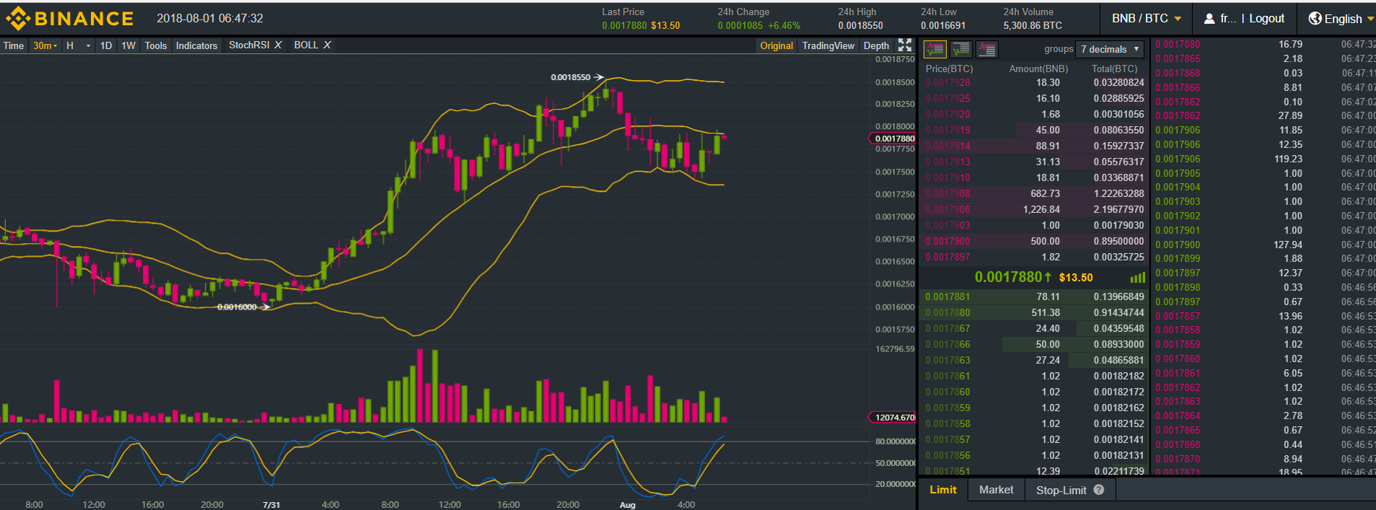Viewport: 1376px width, 510px height.
Task: Click the 127.94 trade history amount
Action: pos(1288,245)
